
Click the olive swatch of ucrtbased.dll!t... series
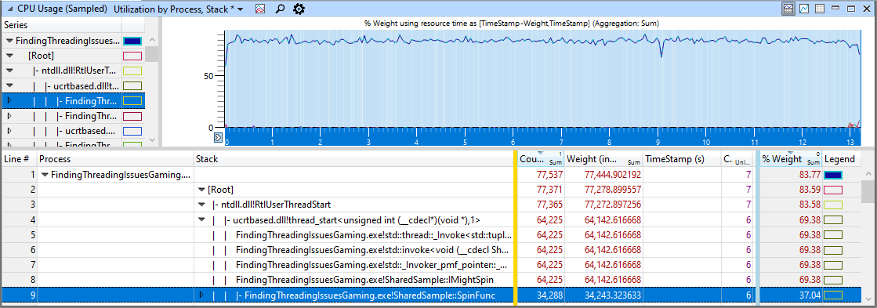click(132, 86)
